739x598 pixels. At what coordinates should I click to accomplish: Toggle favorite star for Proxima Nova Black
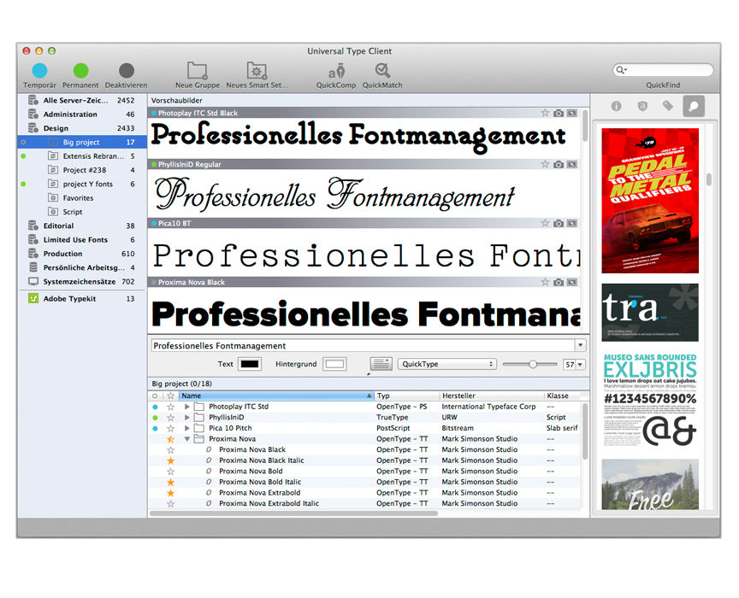[170, 449]
